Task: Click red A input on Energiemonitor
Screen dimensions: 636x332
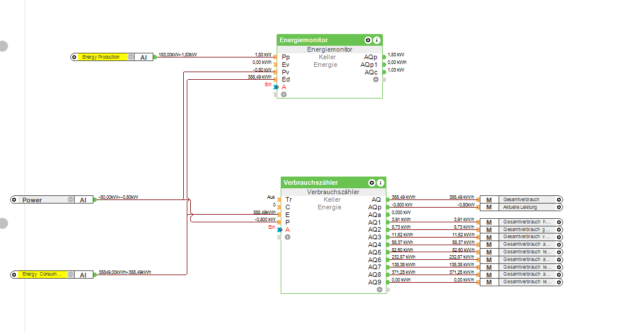Action: click(x=284, y=87)
